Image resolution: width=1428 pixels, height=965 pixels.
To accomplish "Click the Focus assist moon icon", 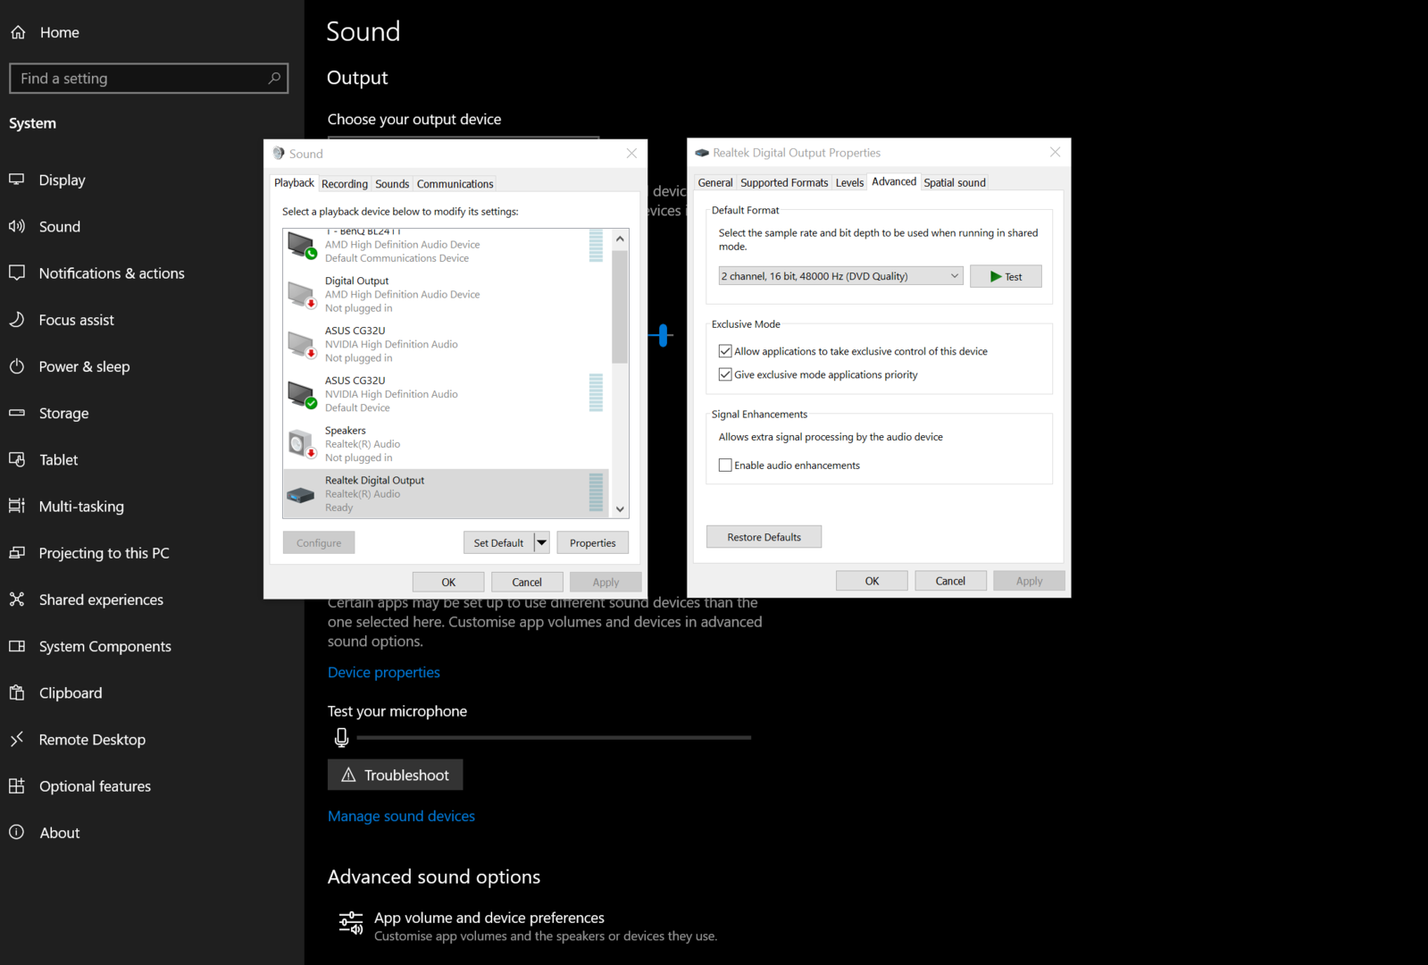I will point(17,319).
